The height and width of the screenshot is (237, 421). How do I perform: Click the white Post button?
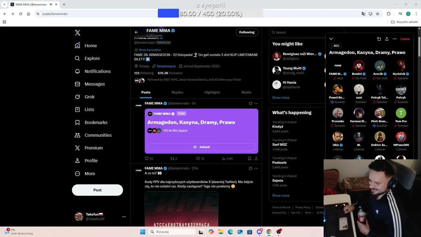pyautogui.click(x=97, y=190)
